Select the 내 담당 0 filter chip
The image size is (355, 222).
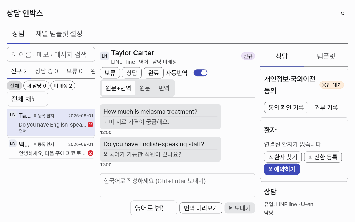(x=36, y=86)
